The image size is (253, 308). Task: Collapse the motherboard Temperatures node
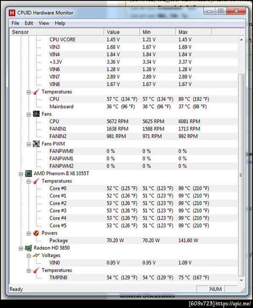(x=29, y=92)
